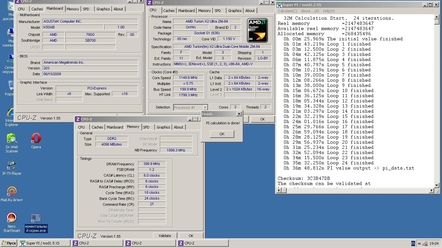This screenshot has width=442, height=248.
Task: Activate first CPU-Z taskbar button
Action: [x=97, y=243]
